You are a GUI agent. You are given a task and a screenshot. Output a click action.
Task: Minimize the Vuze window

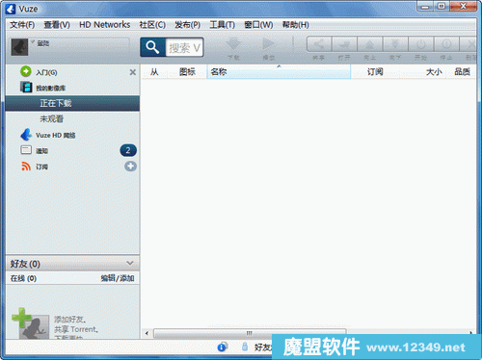click(425, 7)
